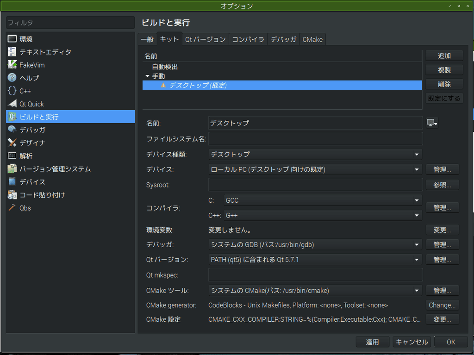Open the デバイス種類 dropdown
The height and width of the screenshot is (355, 474).
click(315, 154)
